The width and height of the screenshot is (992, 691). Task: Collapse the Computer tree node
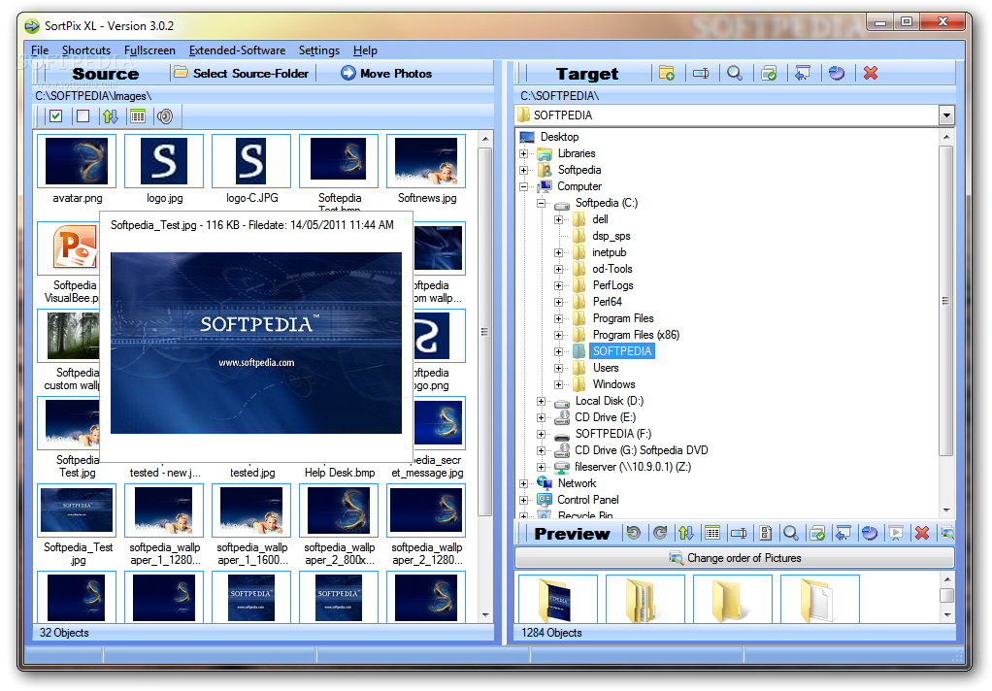click(524, 186)
